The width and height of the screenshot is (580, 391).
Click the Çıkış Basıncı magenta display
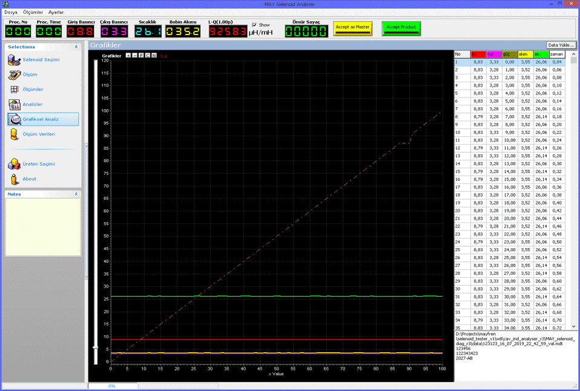coord(114,31)
